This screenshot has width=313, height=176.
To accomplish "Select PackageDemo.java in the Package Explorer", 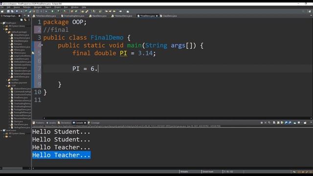I will click(21, 110).
